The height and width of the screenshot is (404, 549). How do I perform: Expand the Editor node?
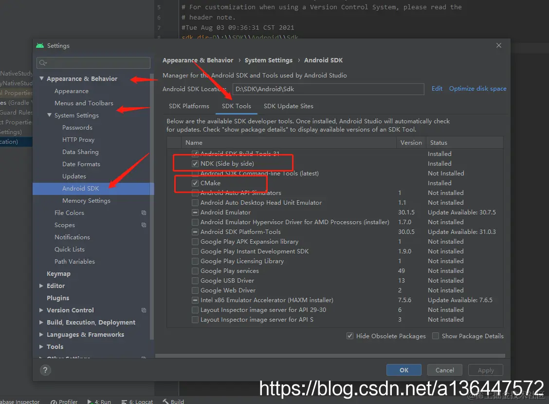pos(41,286)
